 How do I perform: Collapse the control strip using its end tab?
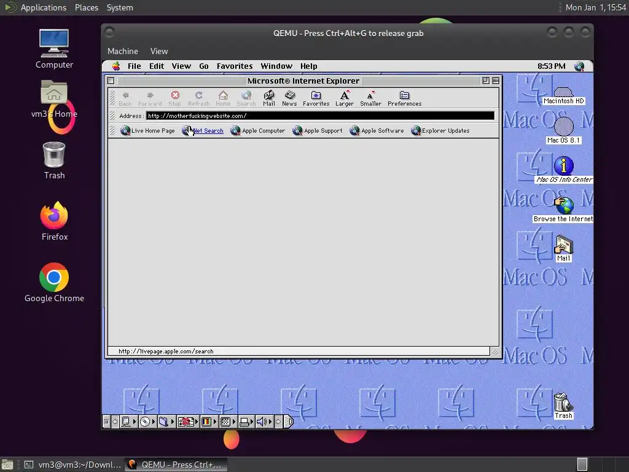click(x=289, y=422)
